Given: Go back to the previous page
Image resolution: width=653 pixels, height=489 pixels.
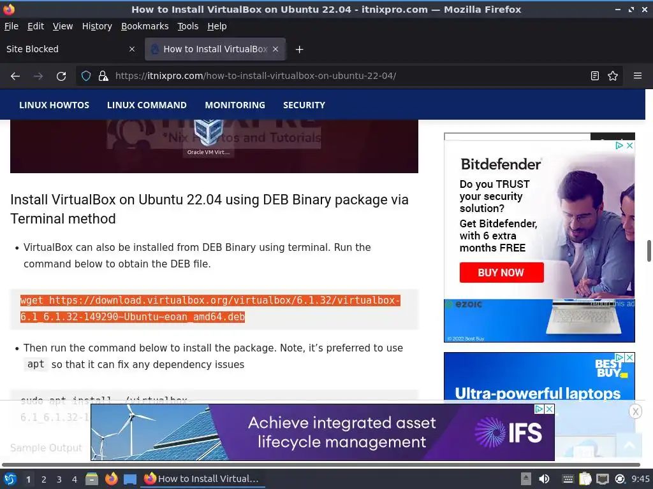Looking at the screenshot, I should coord(15,76).
